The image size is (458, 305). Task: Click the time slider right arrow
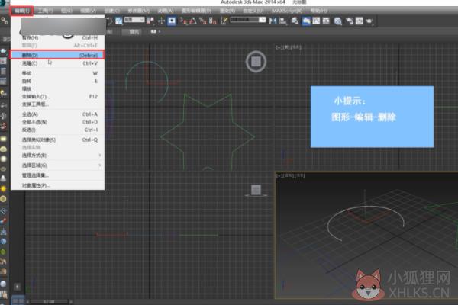click(x=70, y=302)
